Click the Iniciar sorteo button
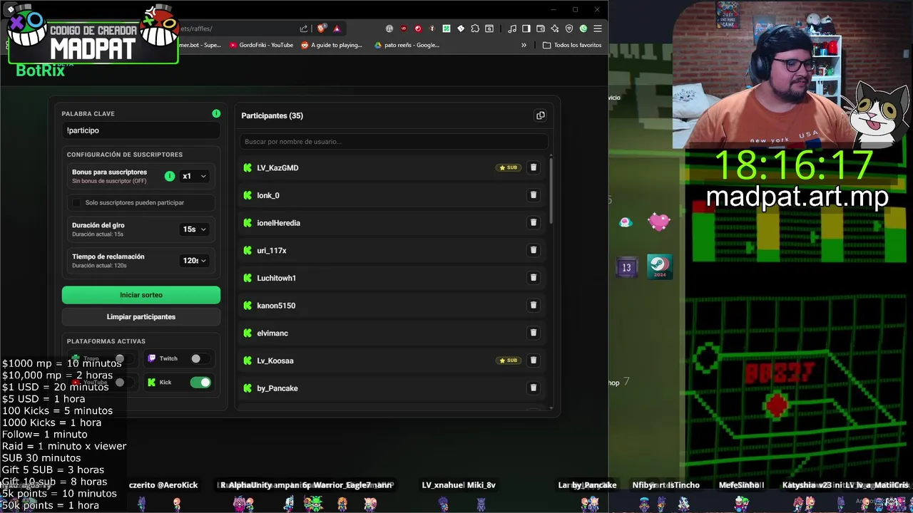The image size is (913, 513). [x=141, y=295]
